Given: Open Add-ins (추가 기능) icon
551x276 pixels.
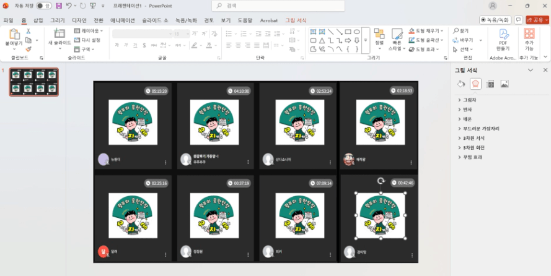Looking at the screenshot, I should 529,38.
